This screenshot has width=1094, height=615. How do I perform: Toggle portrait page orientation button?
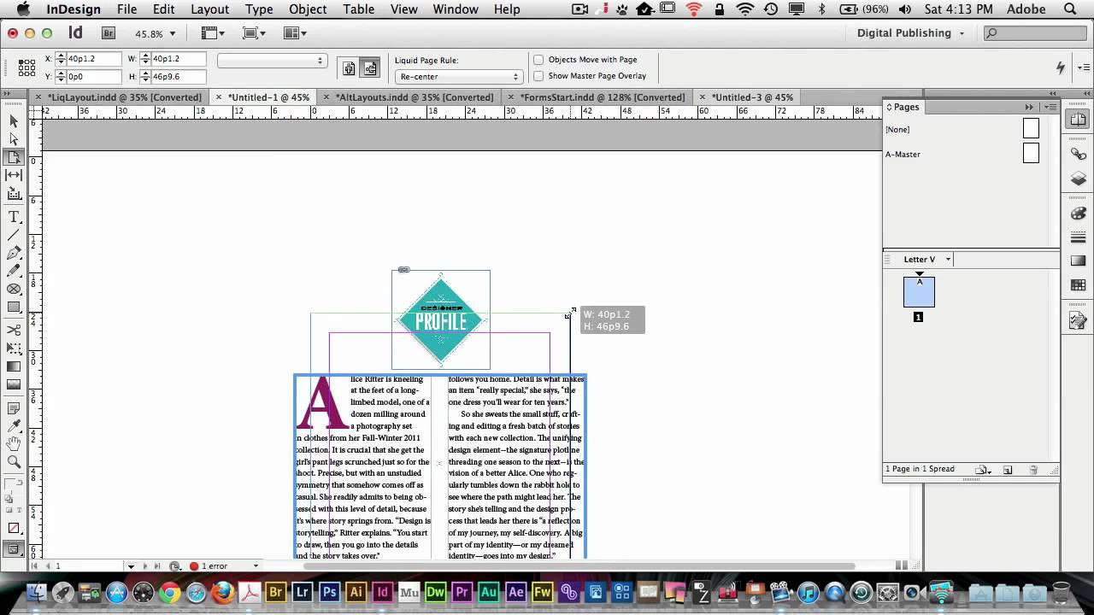click(349, 69)
